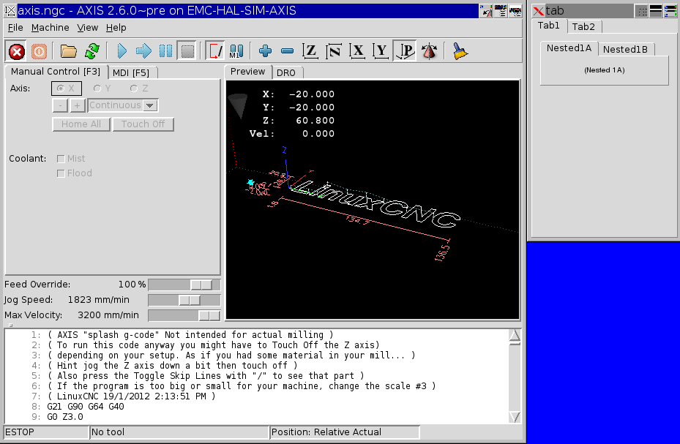Click G-code line 5 'Toggle Skip Lines' comment
680x444 pixels.
pos(206,376)
